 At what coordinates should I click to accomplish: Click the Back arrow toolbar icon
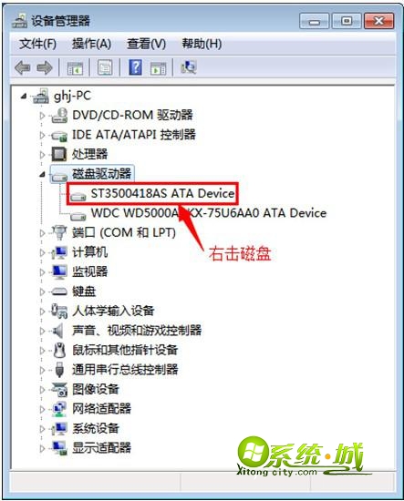tap(23, 67)
